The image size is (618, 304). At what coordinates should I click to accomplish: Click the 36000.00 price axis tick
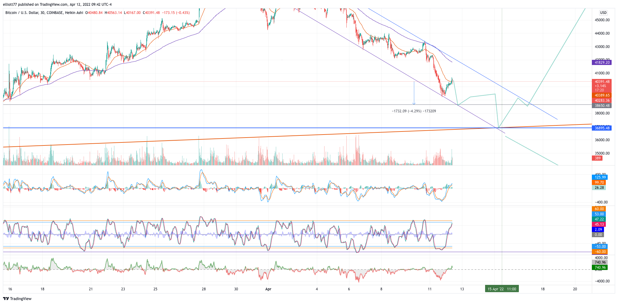coord(602,140)
